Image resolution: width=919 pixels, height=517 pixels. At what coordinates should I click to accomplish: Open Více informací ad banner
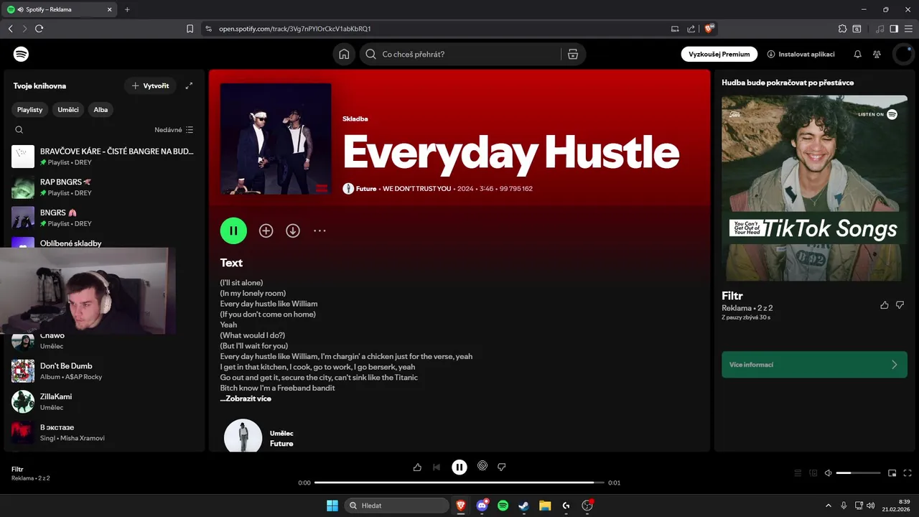814,365
